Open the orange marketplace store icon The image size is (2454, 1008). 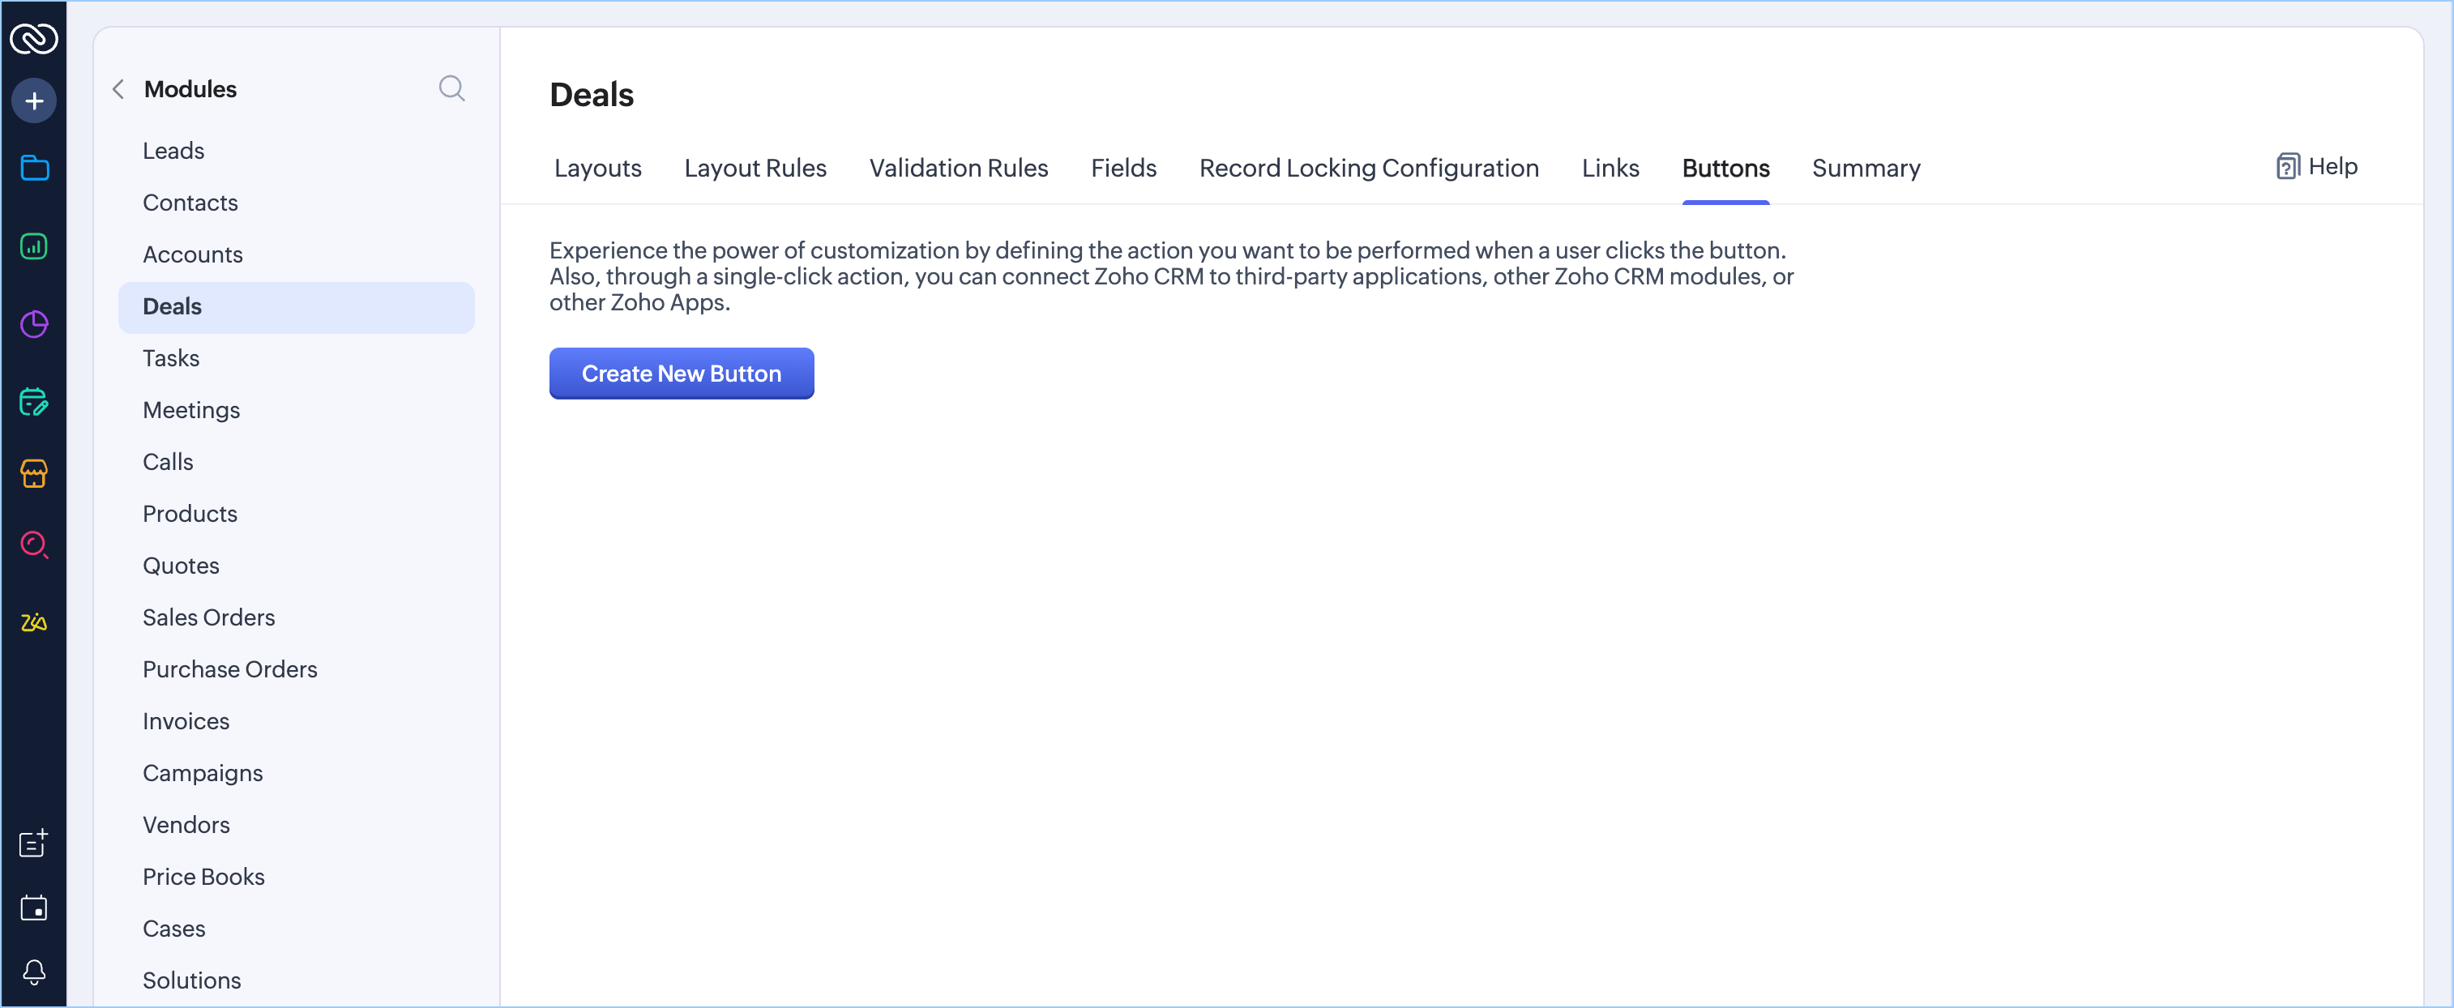pyautogui.click(x=34, y=472)
